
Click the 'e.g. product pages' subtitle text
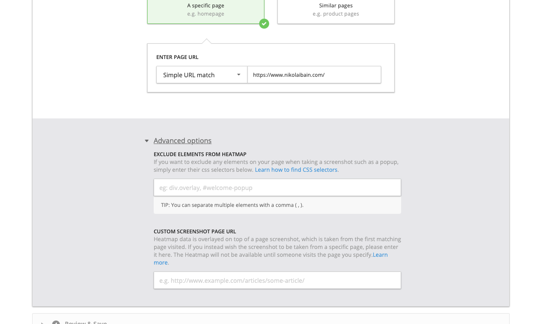pyautogui.click(x=336, y=14)
